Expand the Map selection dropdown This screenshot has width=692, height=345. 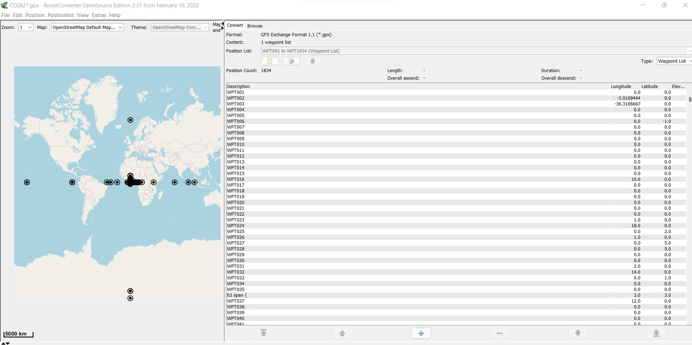(x=87, y=27)
